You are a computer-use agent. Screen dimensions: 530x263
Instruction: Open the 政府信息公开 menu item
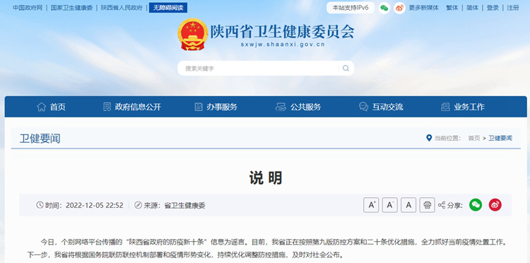click(132, 107)
